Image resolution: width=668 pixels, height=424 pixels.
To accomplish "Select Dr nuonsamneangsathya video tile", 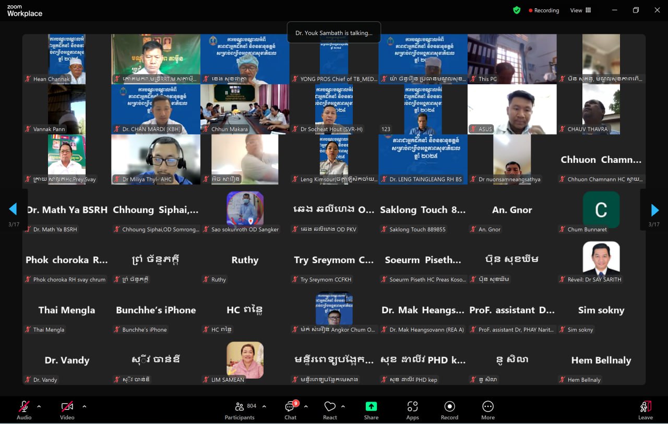I will (x=512, y=159).
